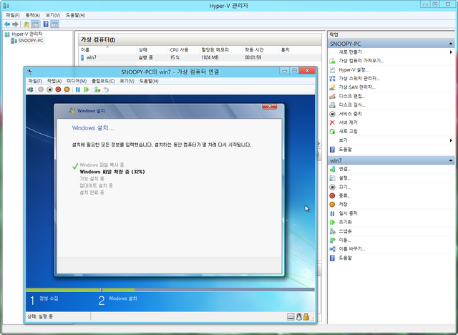Turn off VM using black-square toolbar icon
The height and width of the screenshot is (335, 458).
point(49,89)
